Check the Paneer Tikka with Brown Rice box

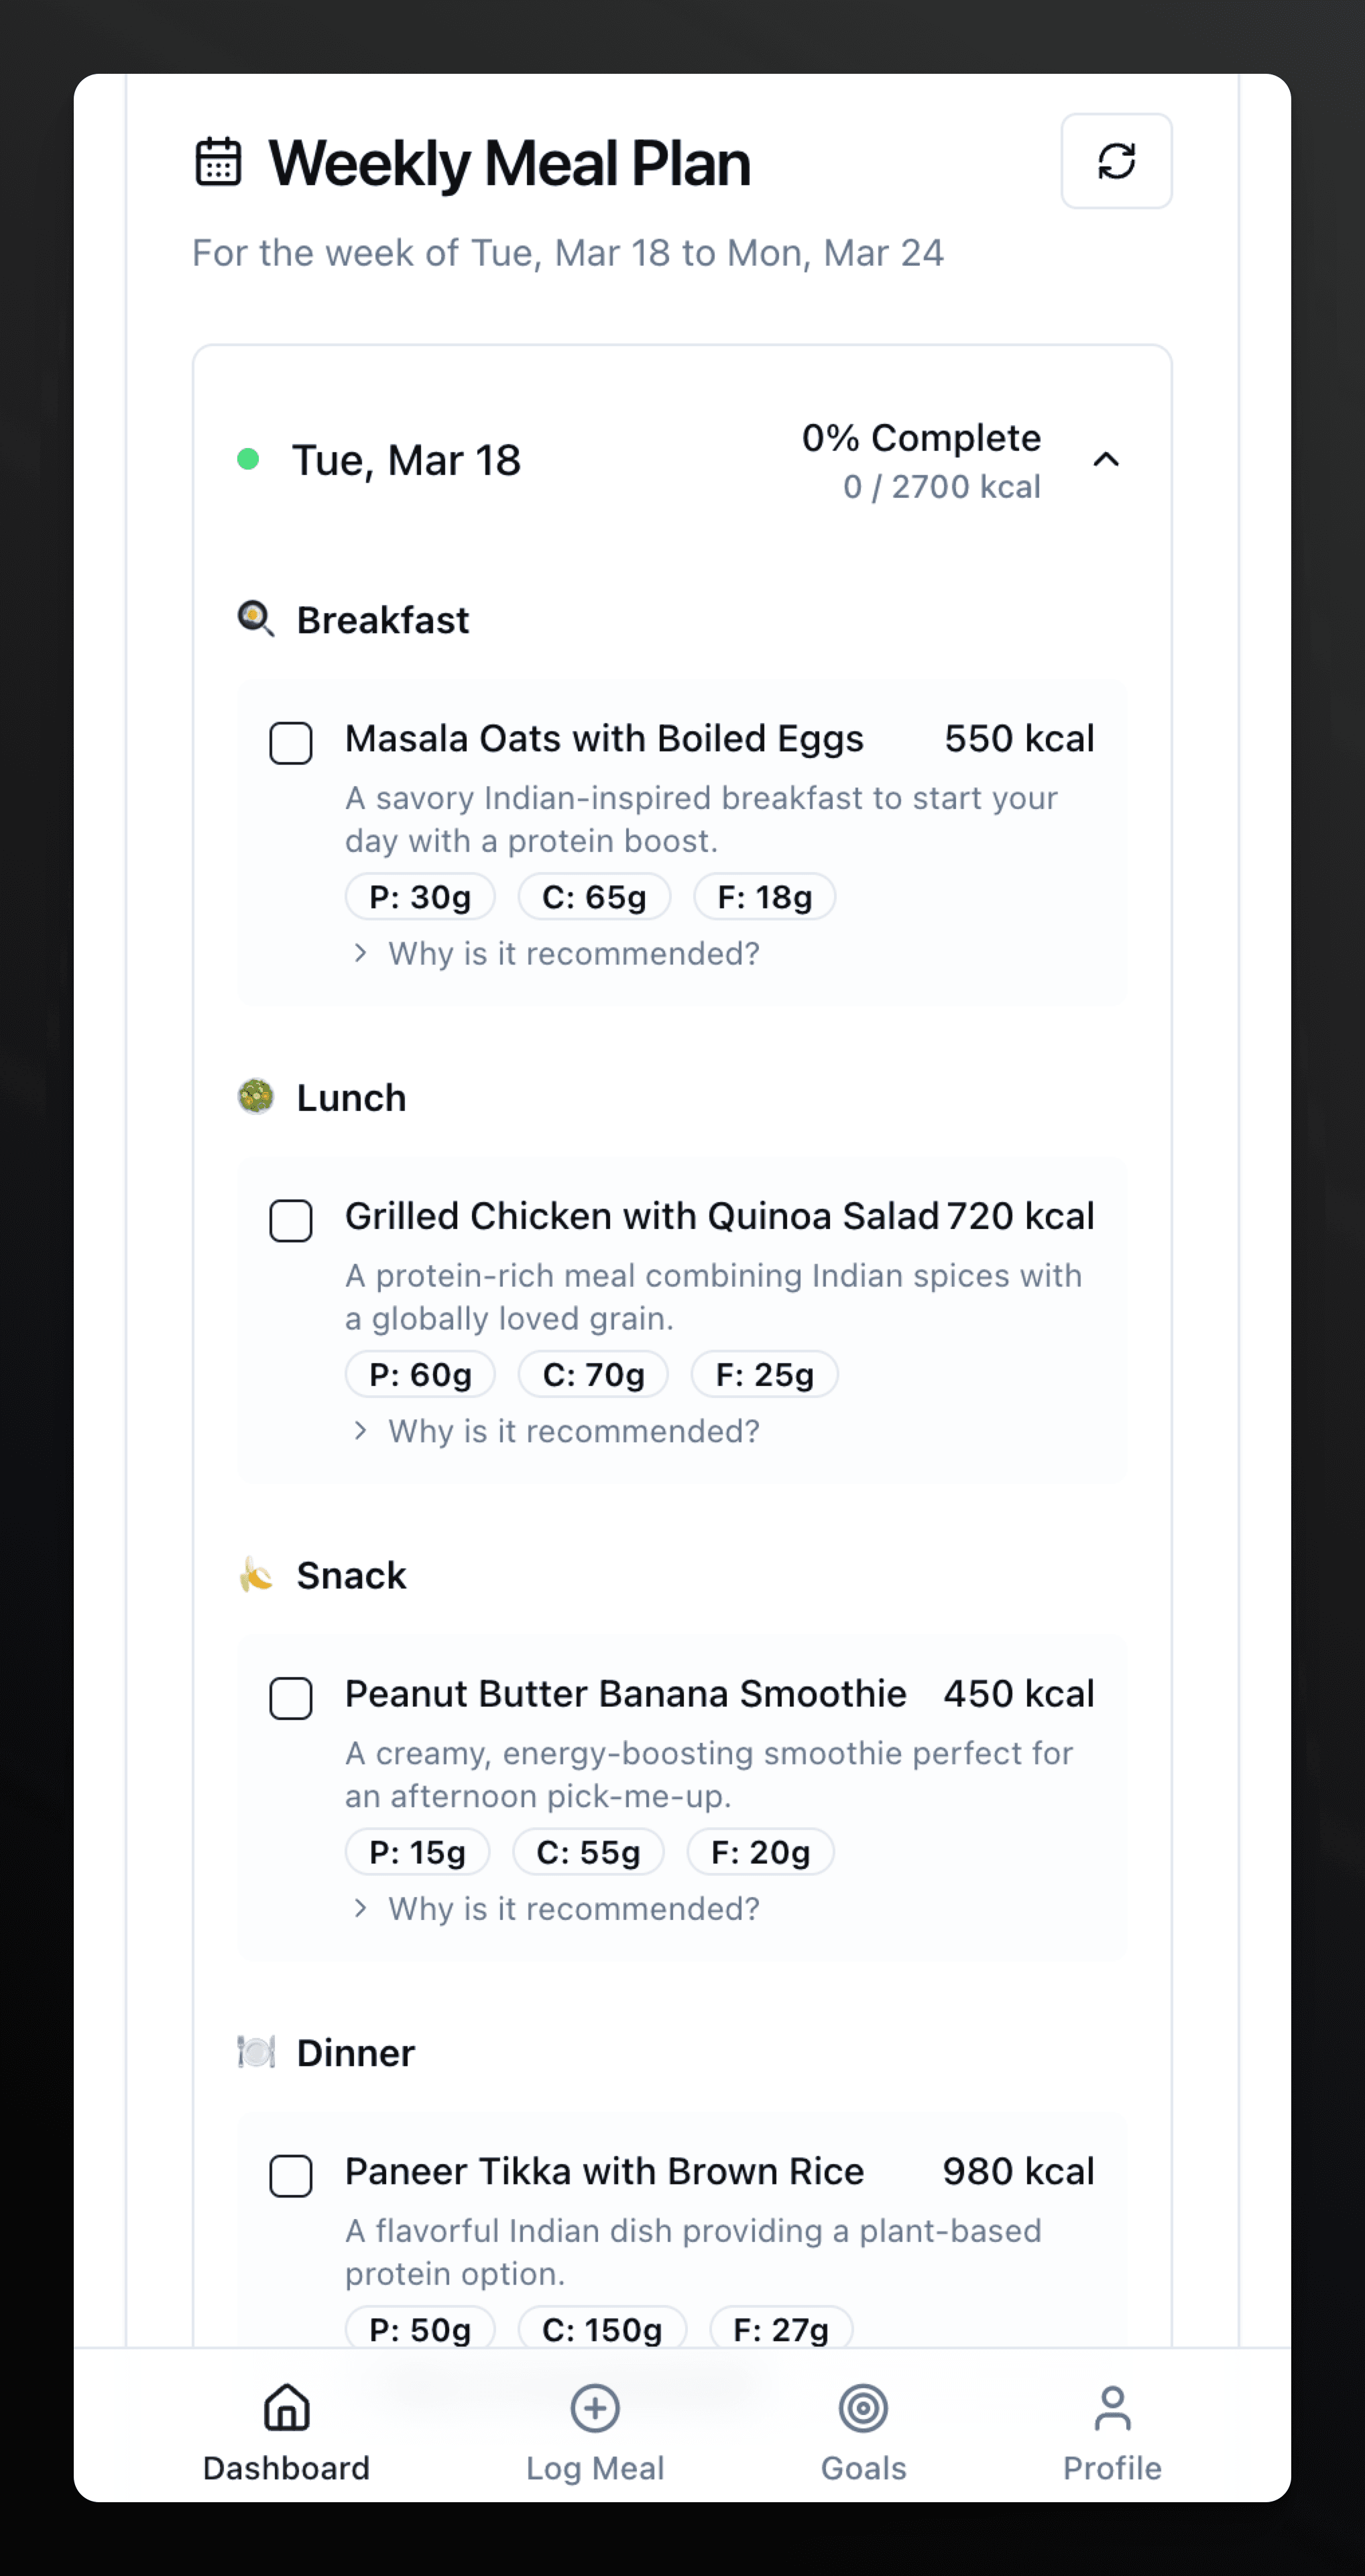[x=291, y=2175]
